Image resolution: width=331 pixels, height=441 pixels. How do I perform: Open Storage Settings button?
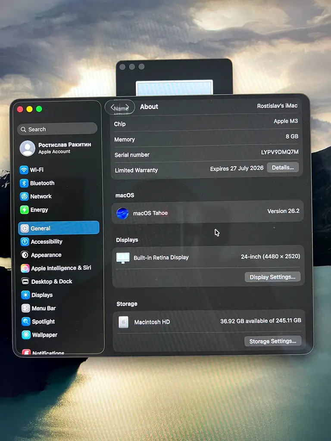click(x=273, y=341)
